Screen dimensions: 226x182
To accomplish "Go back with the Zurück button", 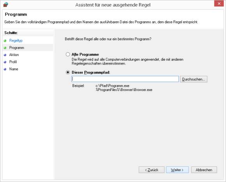I will click(152, 170).
